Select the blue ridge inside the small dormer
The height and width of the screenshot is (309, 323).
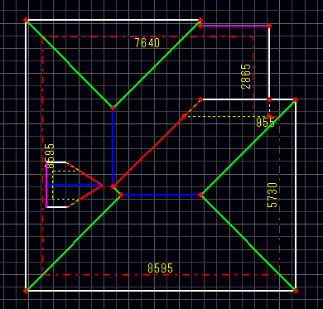74,185
